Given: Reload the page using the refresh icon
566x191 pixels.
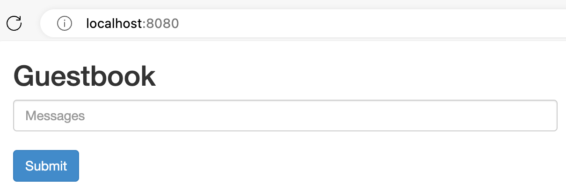Looking at the screenshot, I should coord(15,23).
